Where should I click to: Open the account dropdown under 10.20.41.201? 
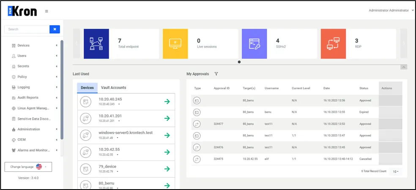[119, 121]
